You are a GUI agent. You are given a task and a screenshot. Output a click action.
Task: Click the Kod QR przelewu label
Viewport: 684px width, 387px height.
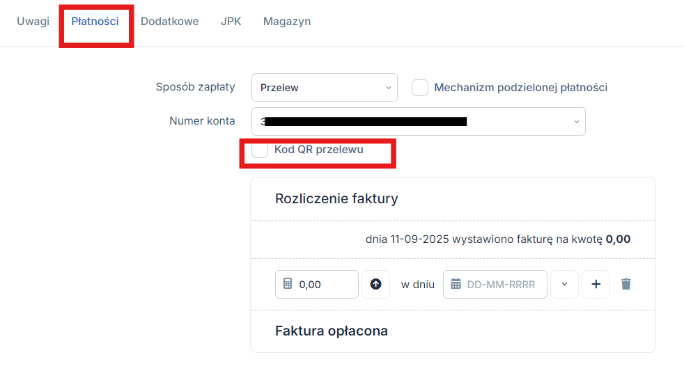[x=319, y=150]
